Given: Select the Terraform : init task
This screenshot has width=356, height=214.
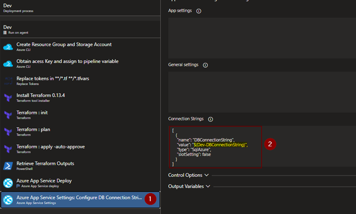Looking at the screenshot, I should coord(80,115).
